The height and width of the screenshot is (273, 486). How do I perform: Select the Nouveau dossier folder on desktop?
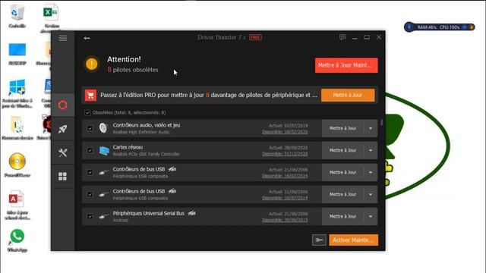coord(17,128)
